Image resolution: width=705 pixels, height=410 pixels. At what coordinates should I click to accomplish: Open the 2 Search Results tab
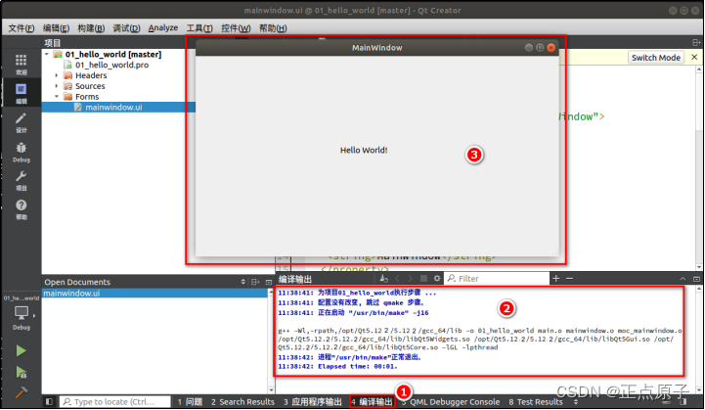[x=242, y=402]
